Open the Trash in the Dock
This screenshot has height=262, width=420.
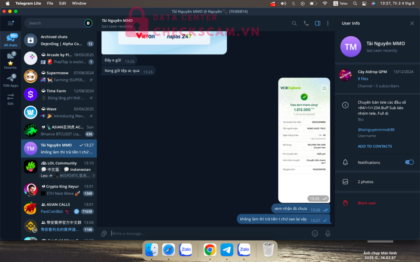click(268, 249)
